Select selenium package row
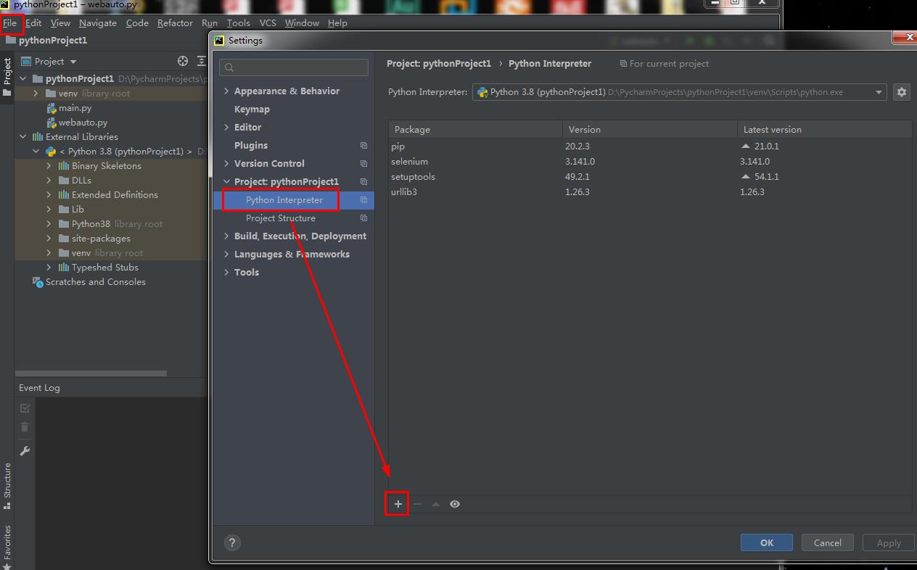Viewport: 917px width, 570px height. [x=650, y=161]
